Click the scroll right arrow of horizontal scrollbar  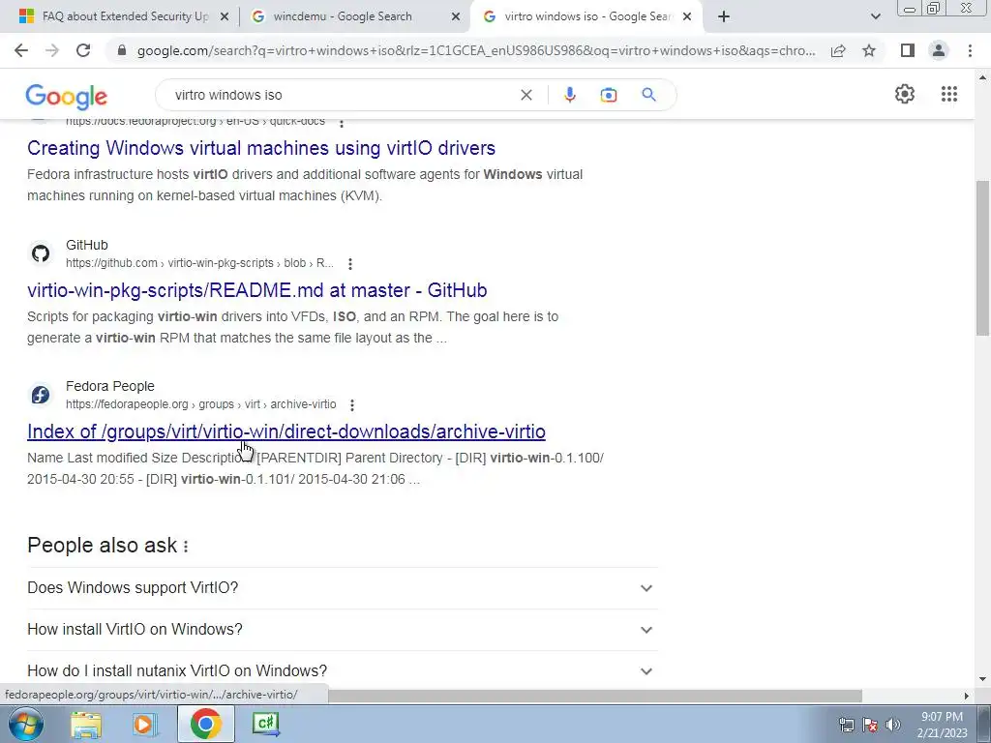point(966,696)
